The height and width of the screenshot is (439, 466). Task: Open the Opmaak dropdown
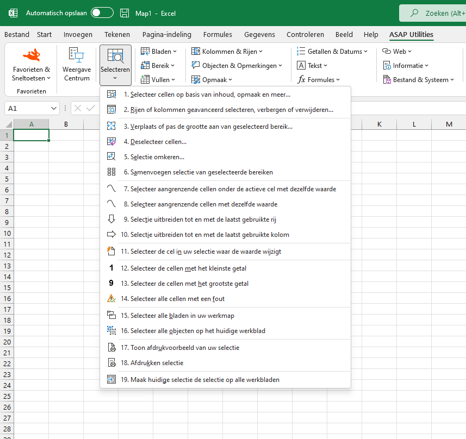click(x=212, y=80)
